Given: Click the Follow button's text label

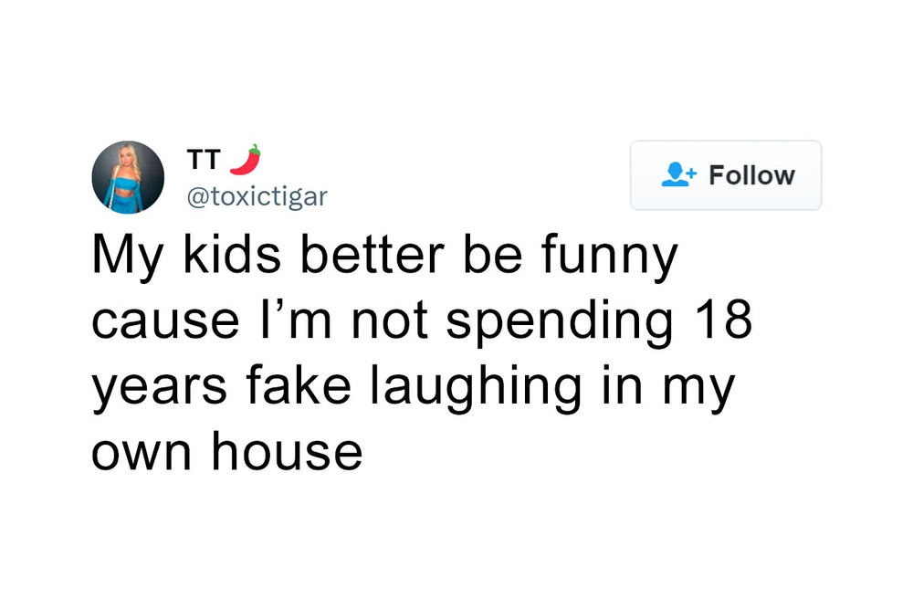Looking at the screenshot, I should [x=751, y=174].
